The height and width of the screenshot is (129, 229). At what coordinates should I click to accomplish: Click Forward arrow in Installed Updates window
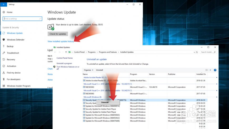(60, 52)
